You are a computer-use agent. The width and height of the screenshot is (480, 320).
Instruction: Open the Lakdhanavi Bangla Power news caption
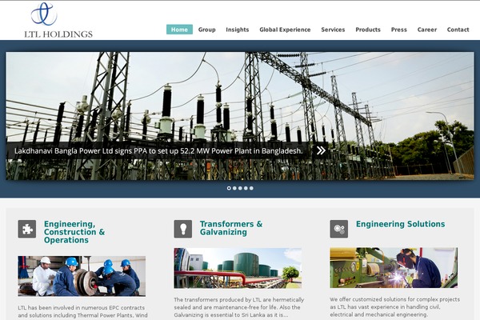click(x=158, y=150)
